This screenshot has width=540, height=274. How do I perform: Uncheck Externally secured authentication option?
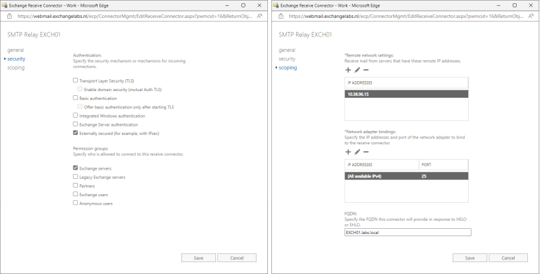click(x=75, y=133)
